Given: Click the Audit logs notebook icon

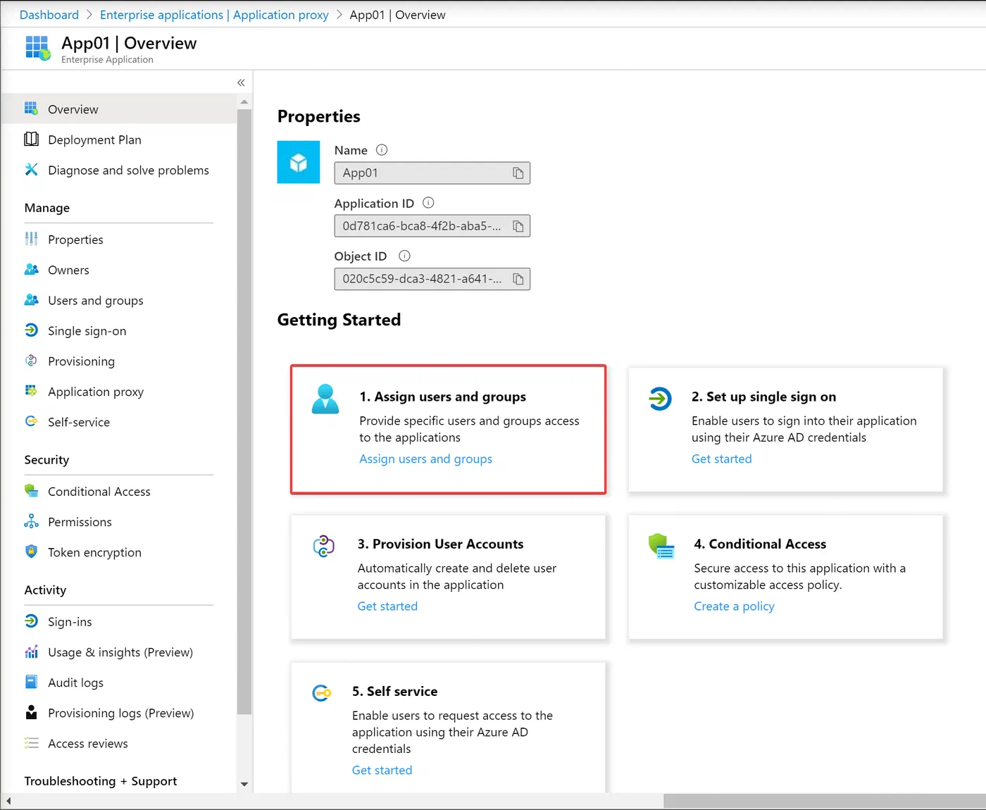Looking at the screenshot, I should coord(31,682).
